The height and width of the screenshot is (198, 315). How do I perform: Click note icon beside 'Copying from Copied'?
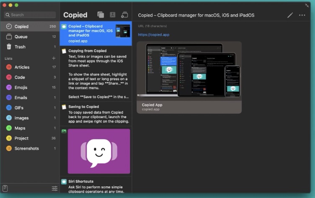pos(64,51)
